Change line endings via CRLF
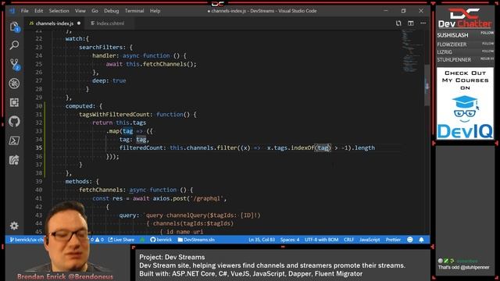 point(349,240)
